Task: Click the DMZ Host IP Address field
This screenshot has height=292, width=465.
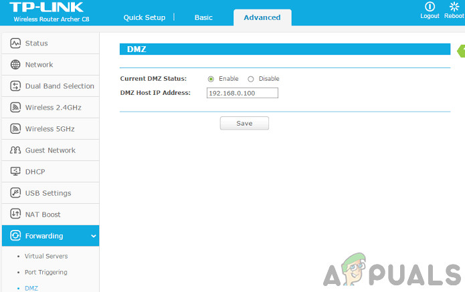Action: pos(242,93)
